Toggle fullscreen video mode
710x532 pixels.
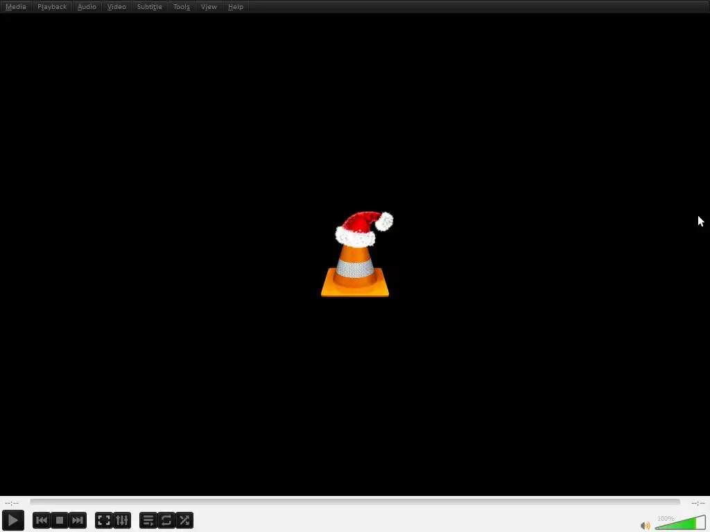tap(104, 520)
